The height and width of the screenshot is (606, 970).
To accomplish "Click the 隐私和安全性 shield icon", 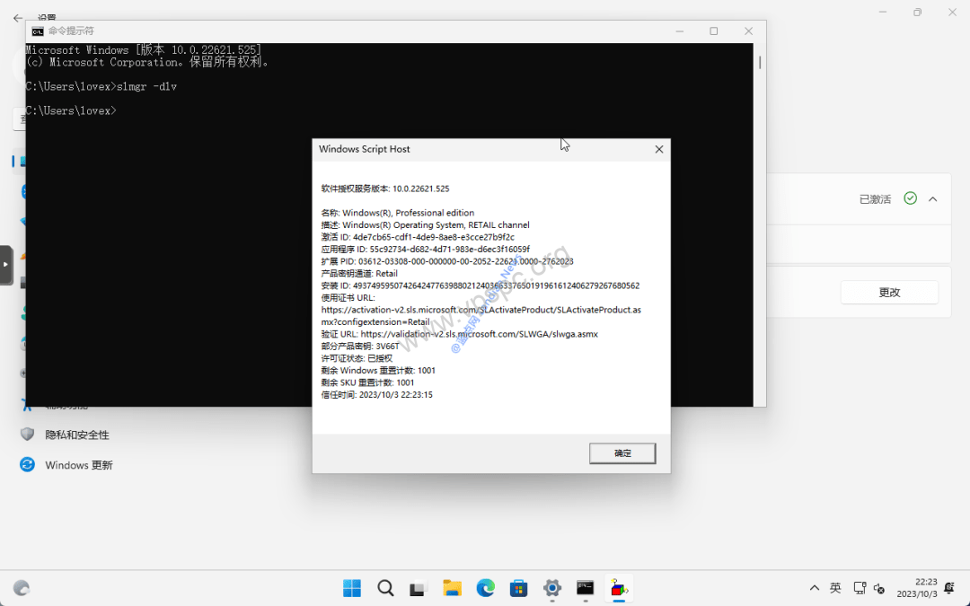I will 27,435.
